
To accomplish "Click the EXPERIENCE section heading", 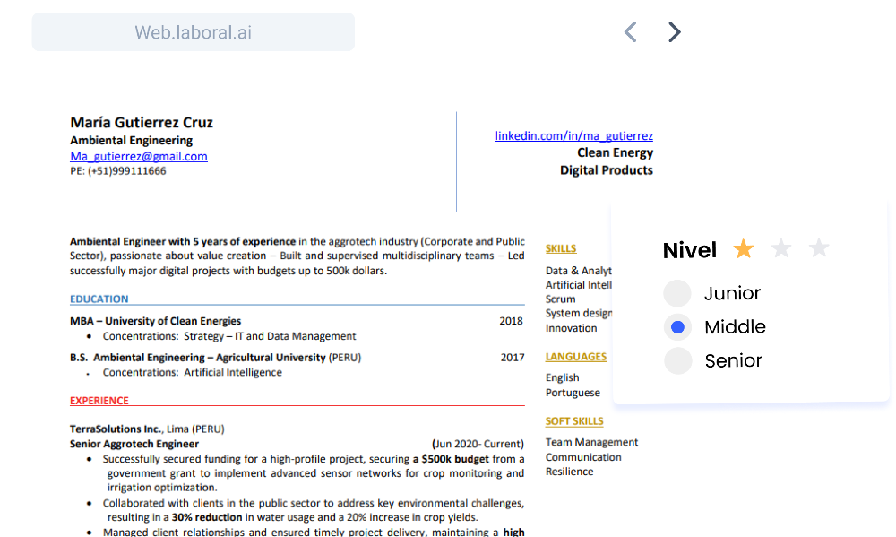I will click(x=99, y=401).
